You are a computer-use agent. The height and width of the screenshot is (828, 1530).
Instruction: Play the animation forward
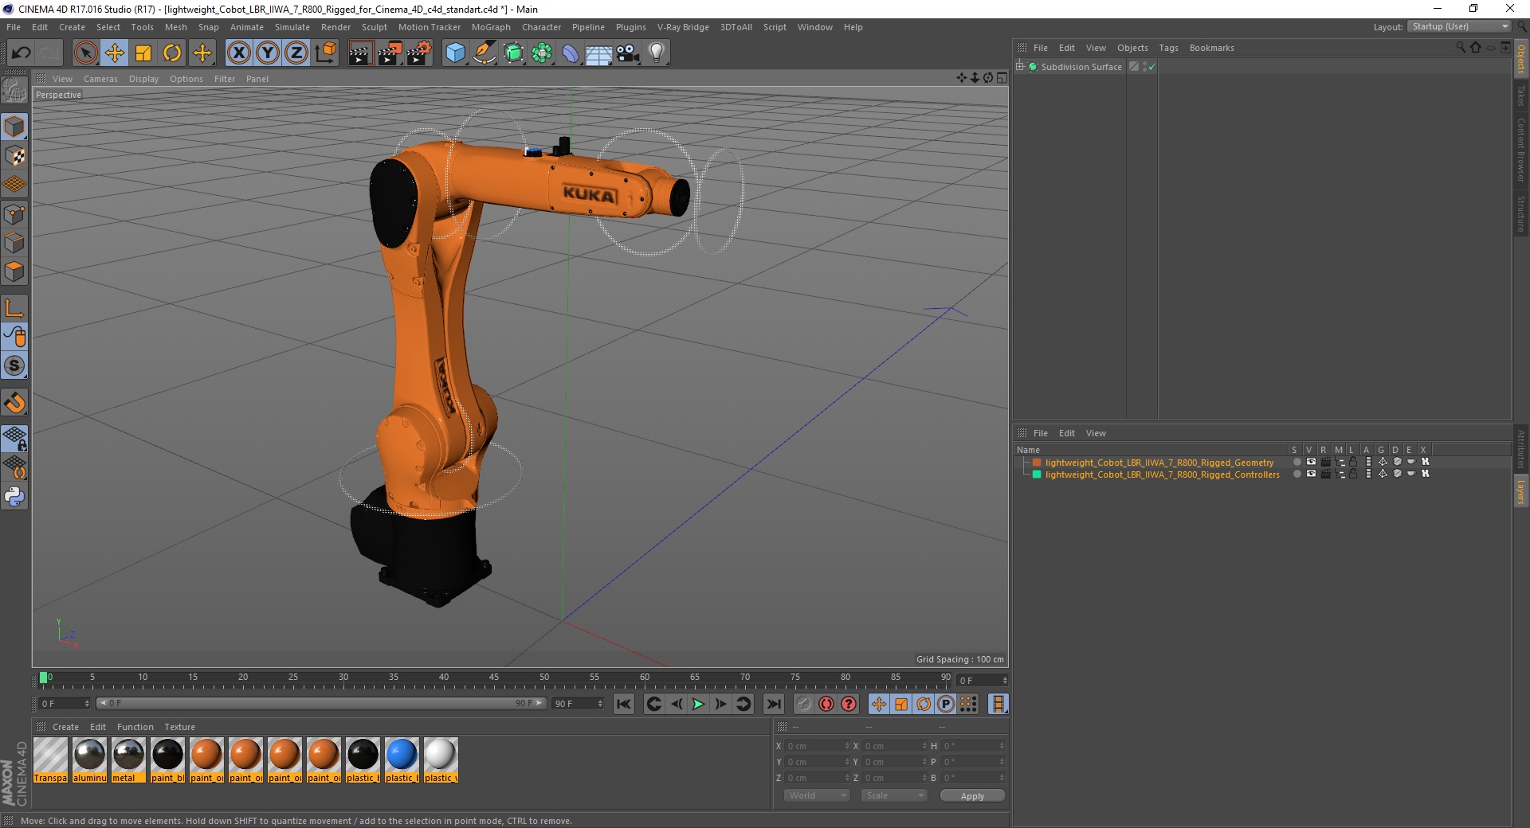coord(698,704)
